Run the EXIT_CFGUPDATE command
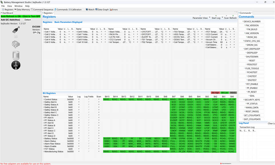Viewport: 275px width, 165px height. coord(251,119)
